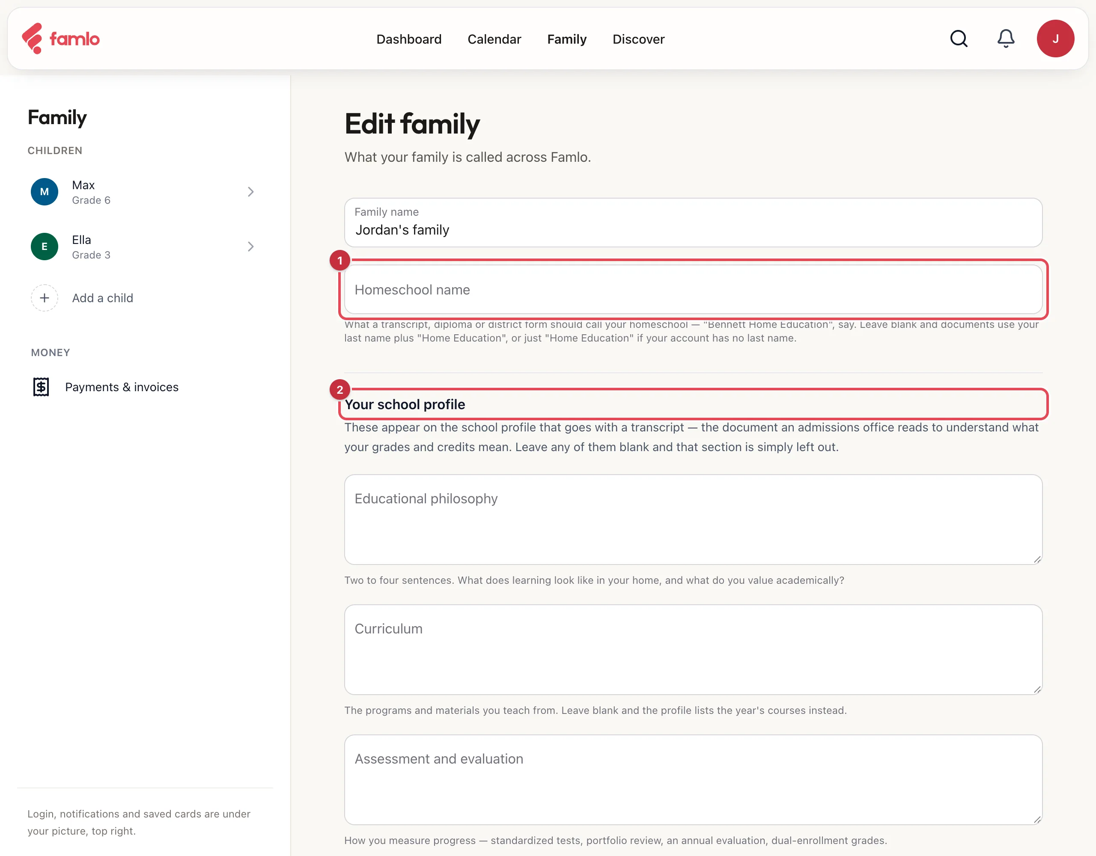Click the Curriculum textarea
The image size is (1096, 856).
[x=693, y=650]
